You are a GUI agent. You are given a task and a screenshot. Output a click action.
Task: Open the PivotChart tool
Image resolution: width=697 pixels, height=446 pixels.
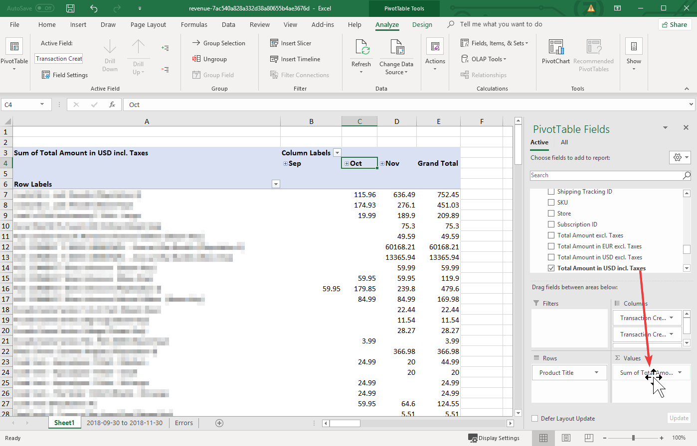point(555,48)
